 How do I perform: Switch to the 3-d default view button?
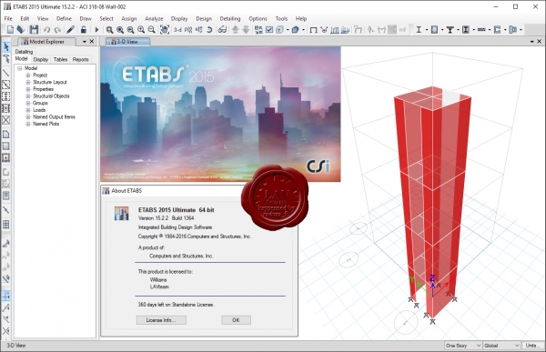point(178,30)
